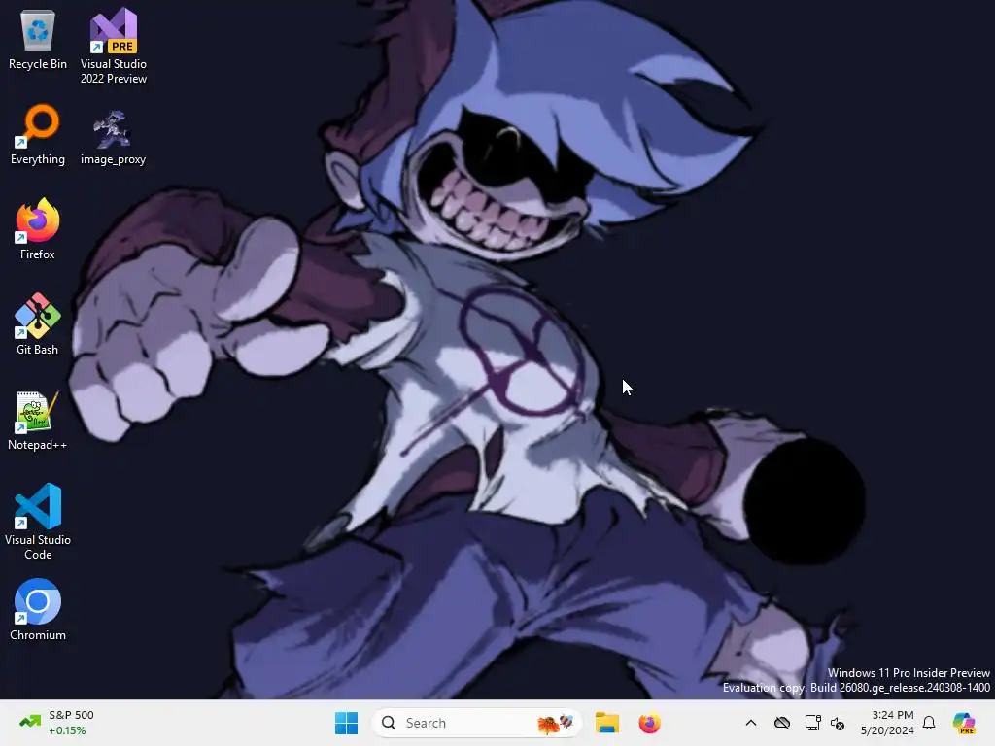Select the Git Bash desktop shortcut
The height and width of the screenshot is (746, 995).
(x=38, y=324)
